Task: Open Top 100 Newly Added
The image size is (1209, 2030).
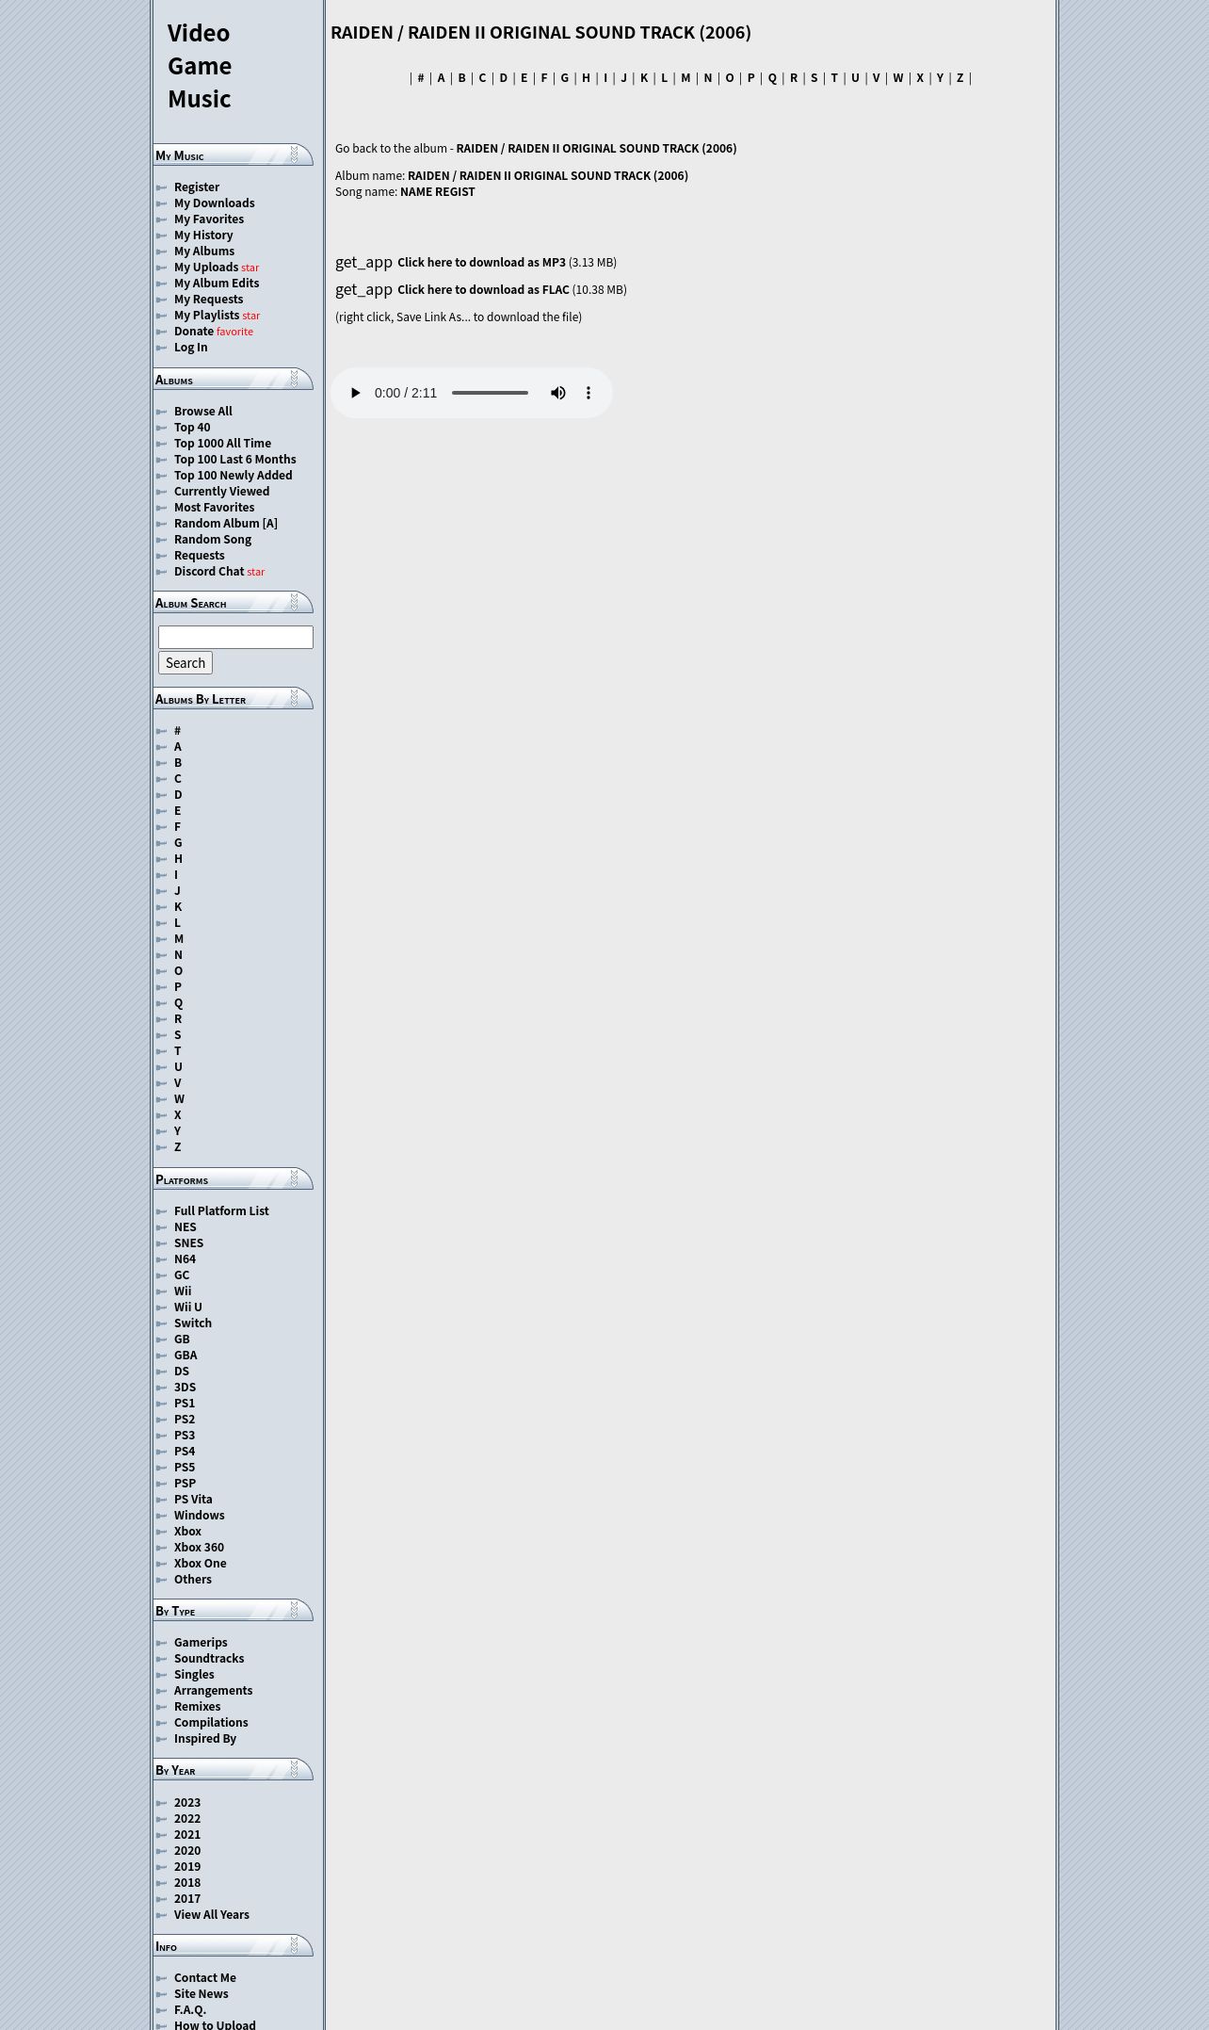Action: (x=233, y=476)
